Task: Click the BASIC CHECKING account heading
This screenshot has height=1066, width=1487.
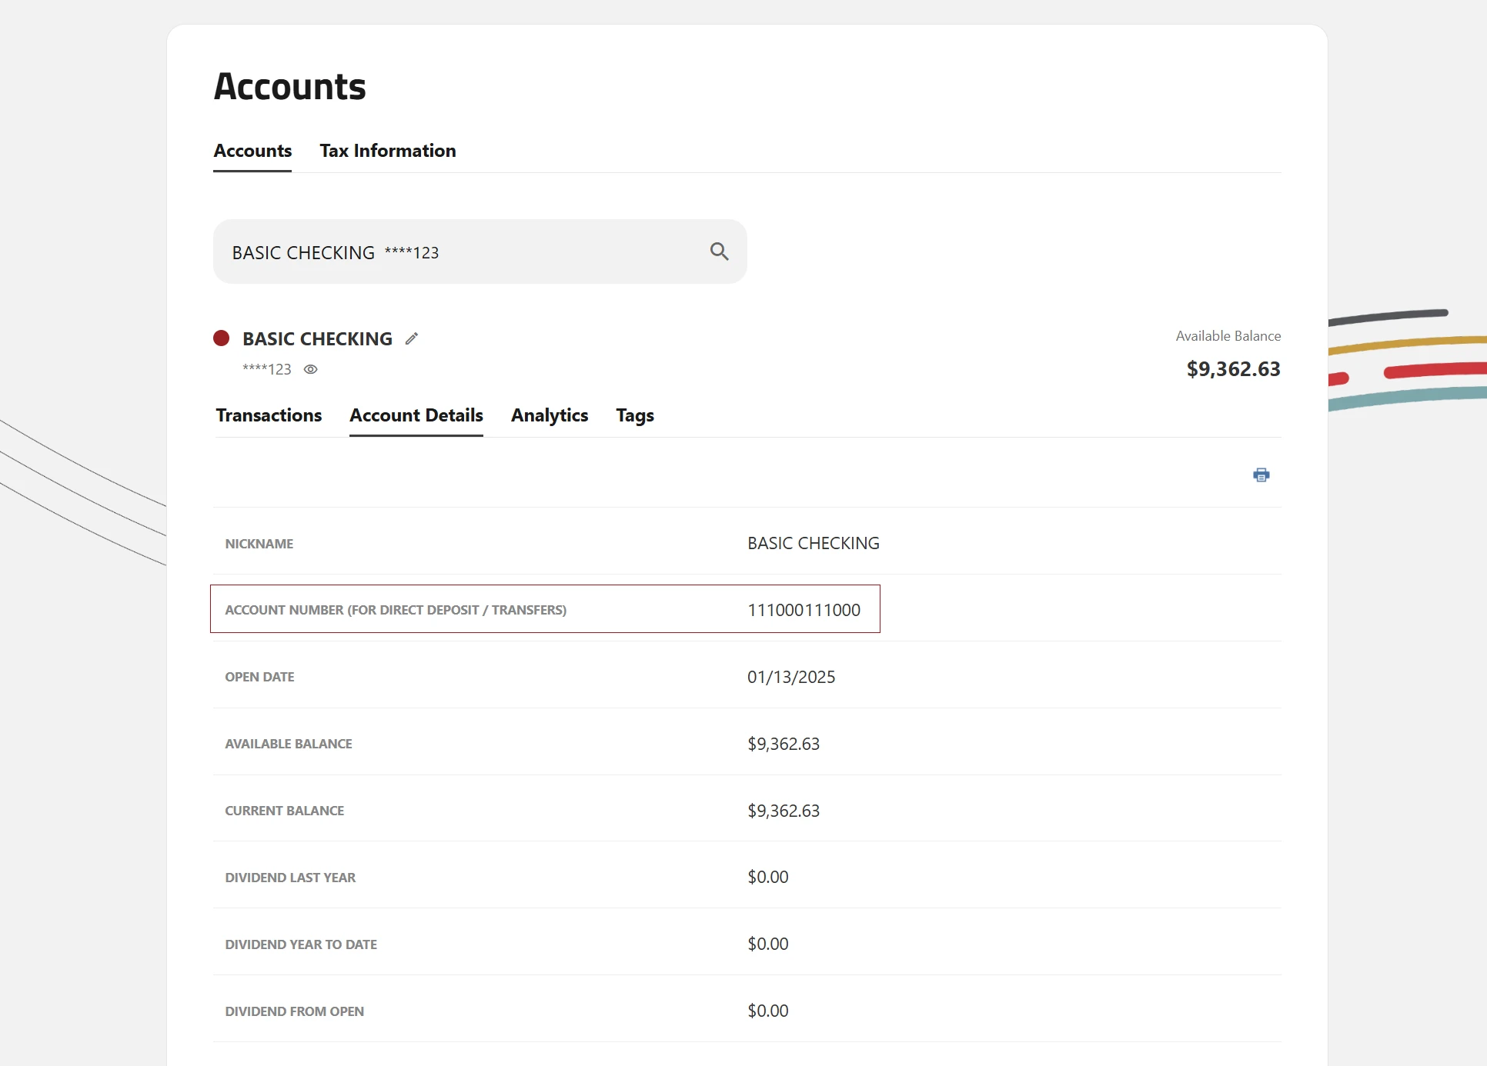Action: (x=317, y=338)
